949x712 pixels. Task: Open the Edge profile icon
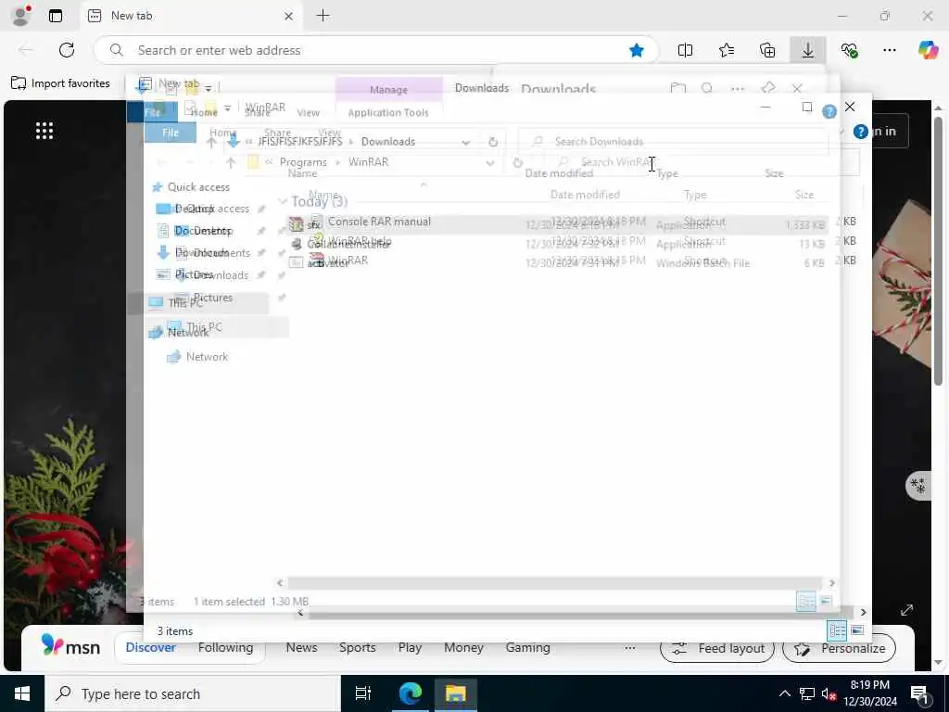click(x=21, y=16)
